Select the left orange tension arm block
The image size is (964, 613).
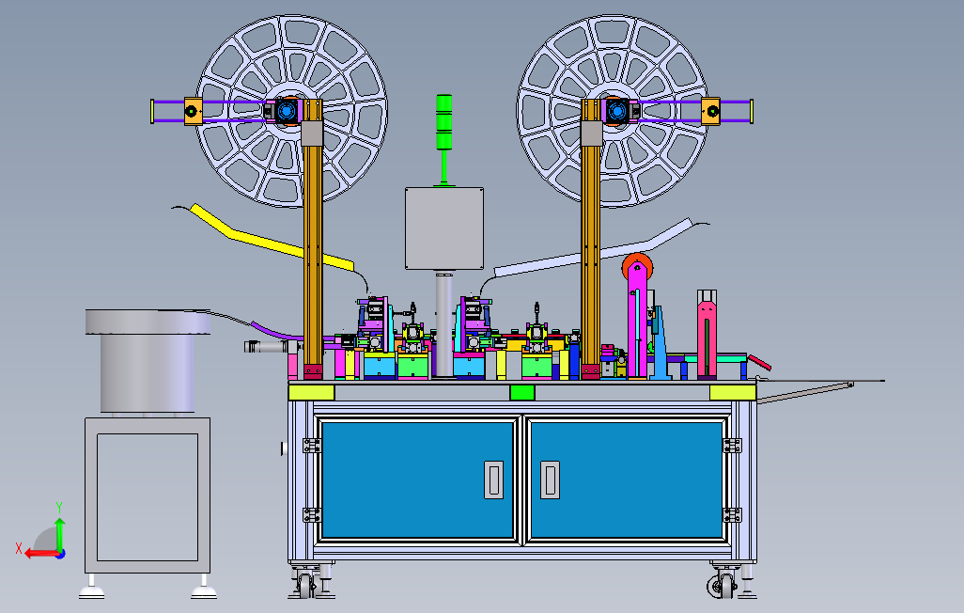pos(193,111)
